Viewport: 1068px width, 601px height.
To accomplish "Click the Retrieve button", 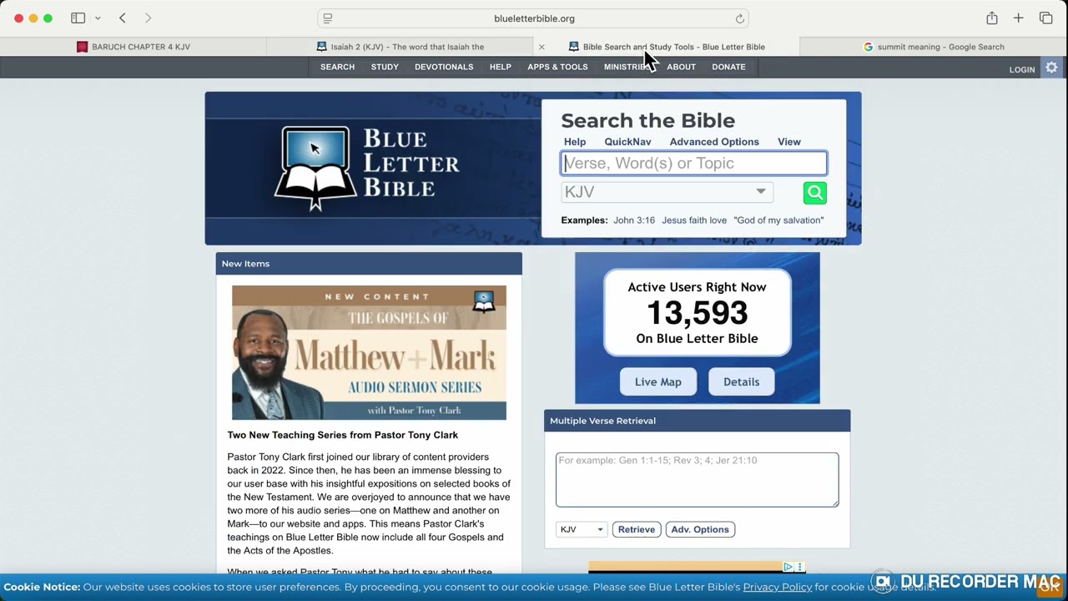I will pos(637,529).
